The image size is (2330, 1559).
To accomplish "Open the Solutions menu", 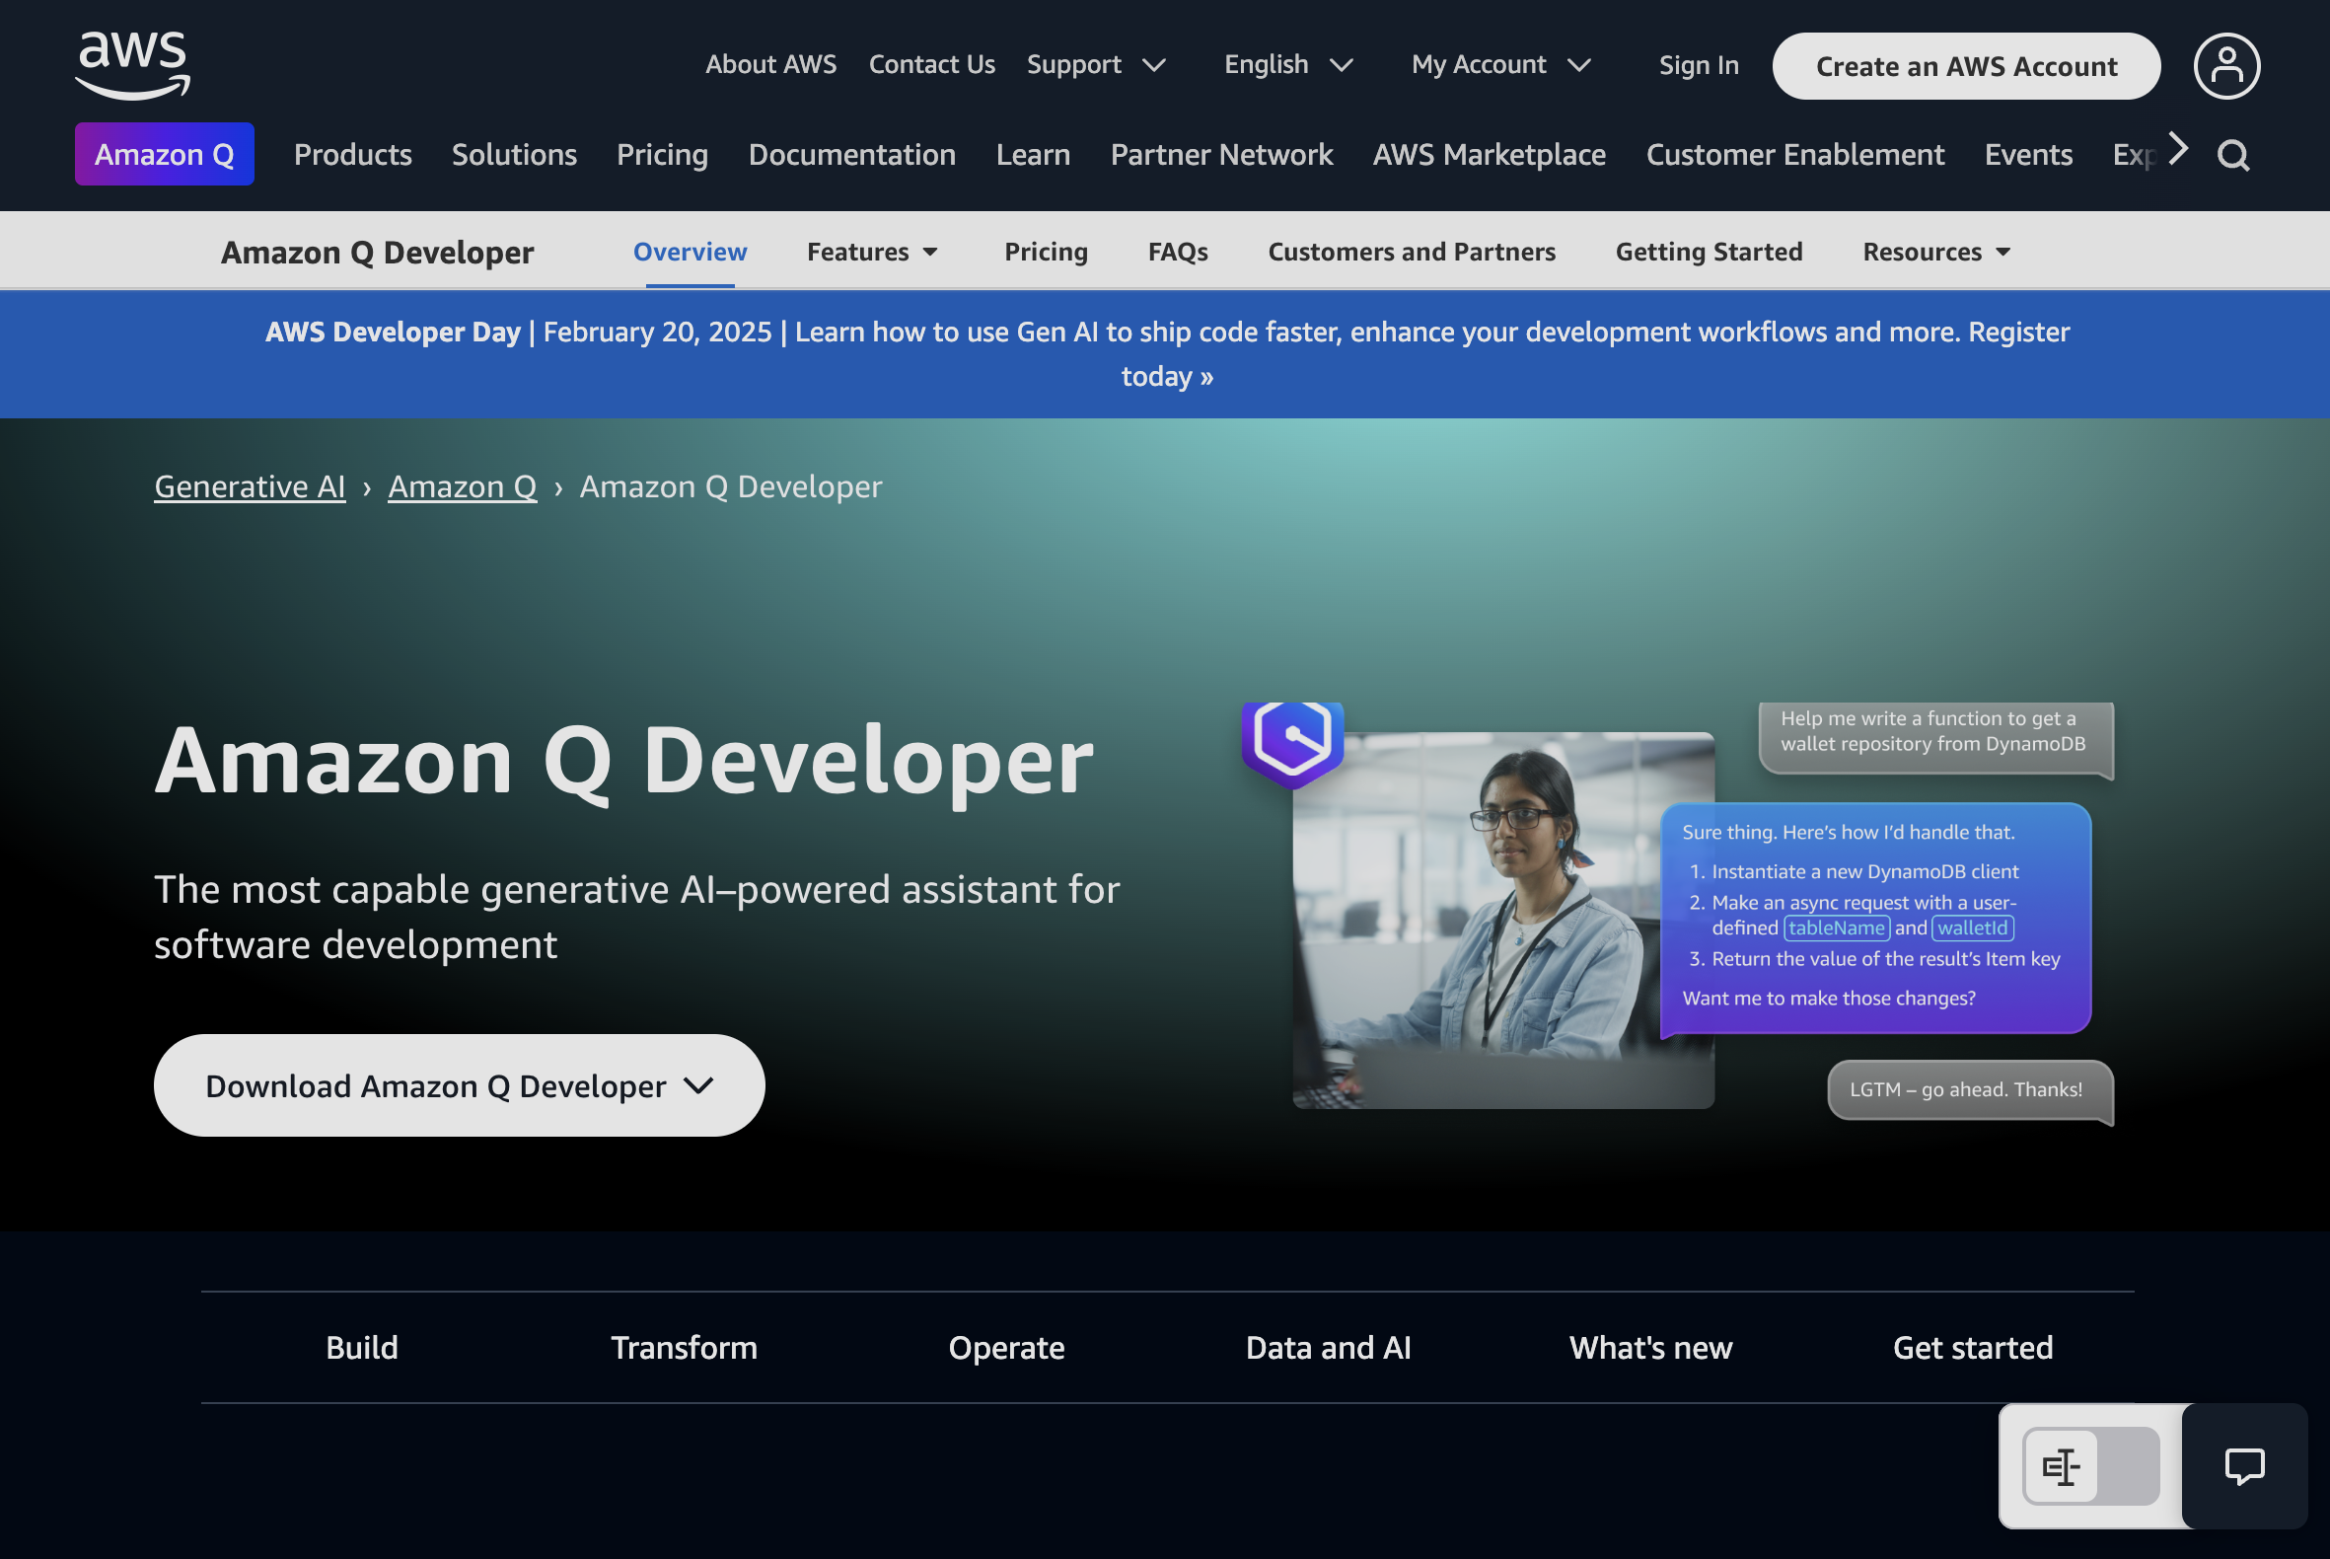I will click(x=514, y=155).
